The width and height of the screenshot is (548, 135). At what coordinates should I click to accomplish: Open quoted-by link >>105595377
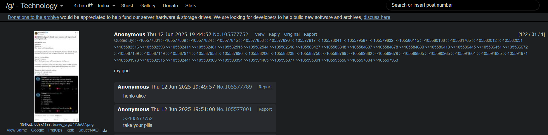282,60
